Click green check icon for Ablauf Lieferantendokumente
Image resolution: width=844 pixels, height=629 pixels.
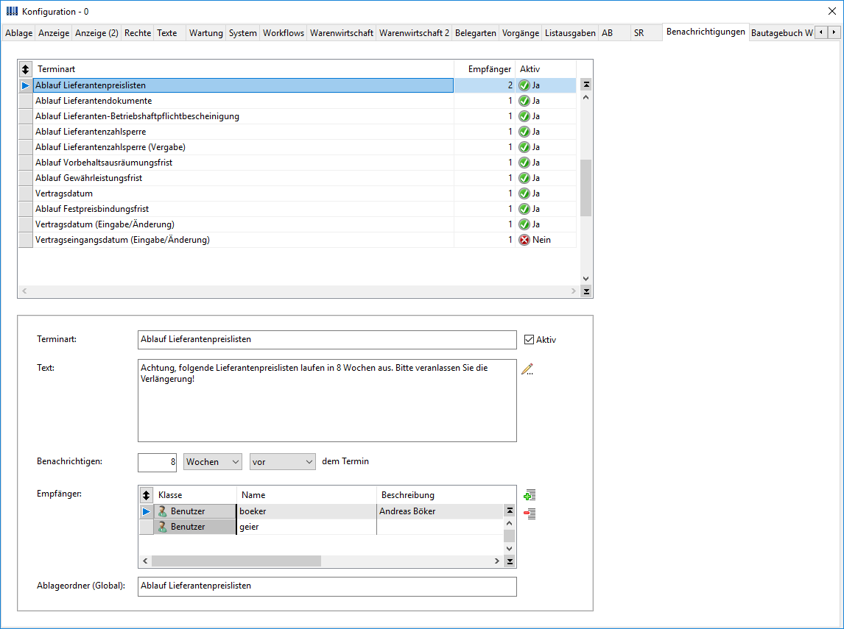tap(524, 101)
